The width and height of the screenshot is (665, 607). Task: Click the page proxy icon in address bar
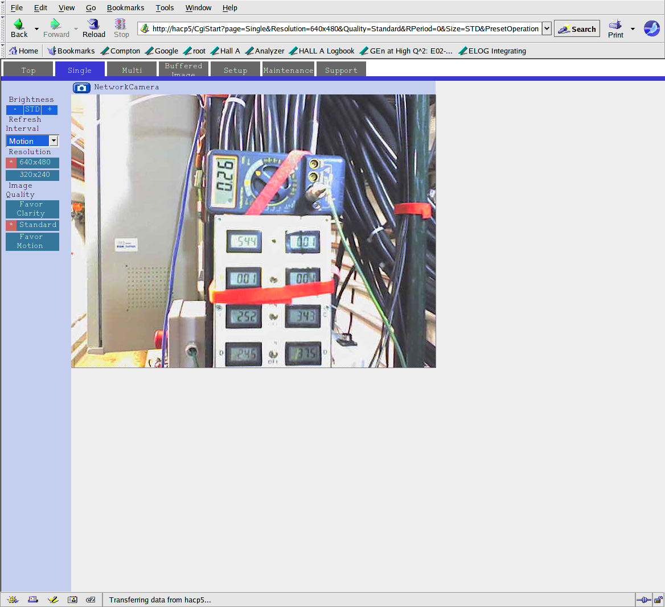[x=145, y=29]
